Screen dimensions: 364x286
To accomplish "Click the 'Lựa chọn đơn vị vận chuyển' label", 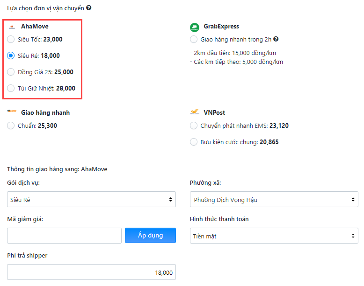I will pyautogui.click(x=45, y=8).
